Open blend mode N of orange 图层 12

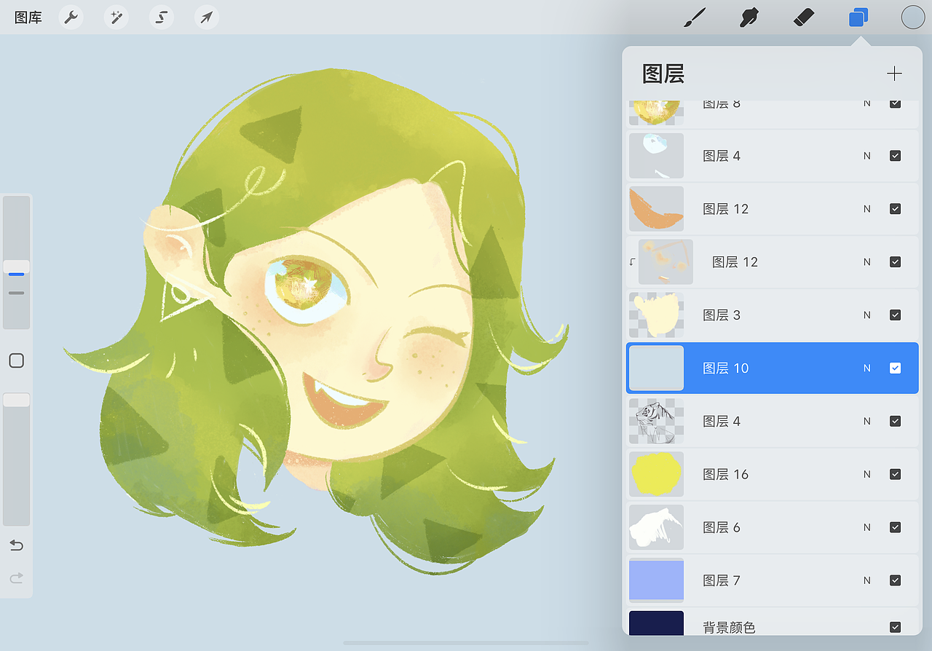coord(866,209)
